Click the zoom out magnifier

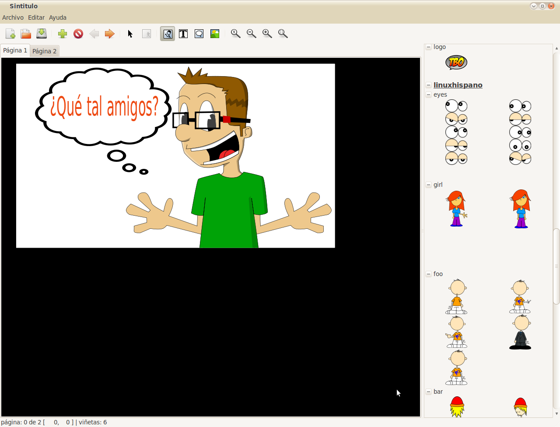pyautogui.click(x=252, y=34)
